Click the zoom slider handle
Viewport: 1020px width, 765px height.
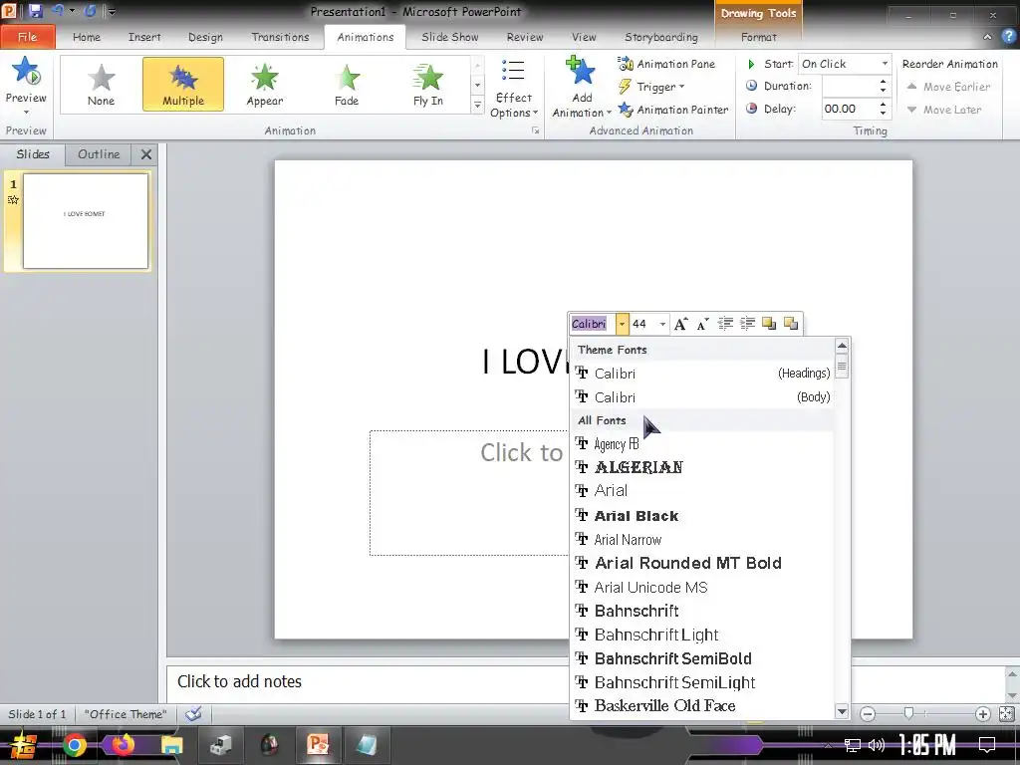tap(908, 713)
